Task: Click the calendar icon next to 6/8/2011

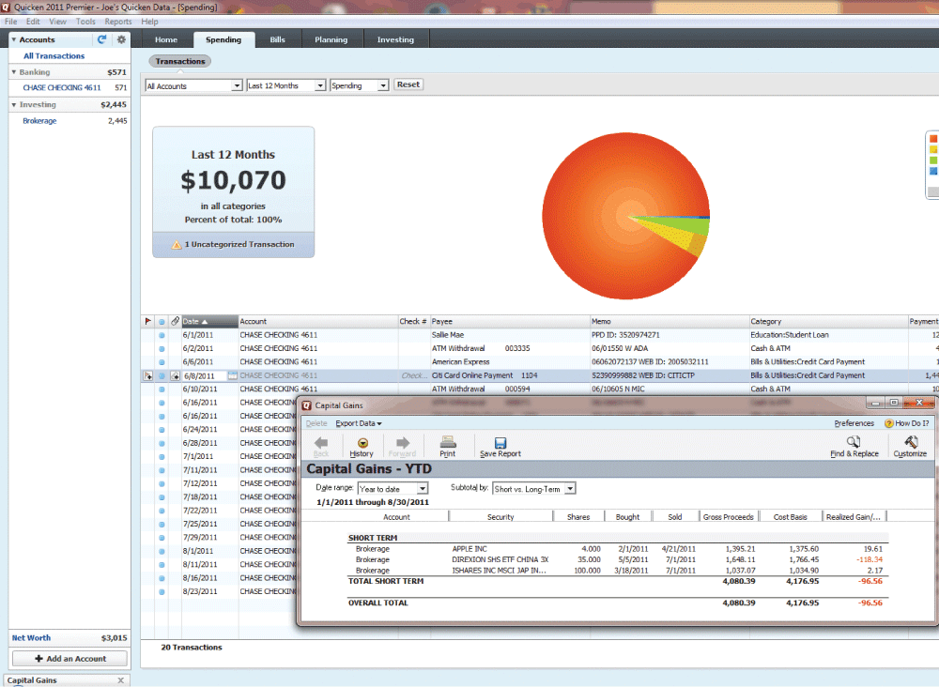Action: [x=232, y=375]
